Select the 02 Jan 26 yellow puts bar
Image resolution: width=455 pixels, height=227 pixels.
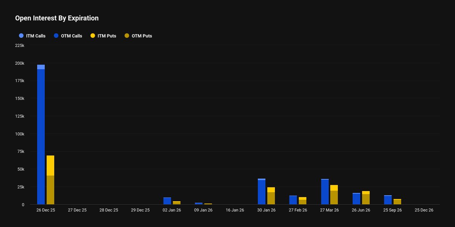[x=177, y=203]
